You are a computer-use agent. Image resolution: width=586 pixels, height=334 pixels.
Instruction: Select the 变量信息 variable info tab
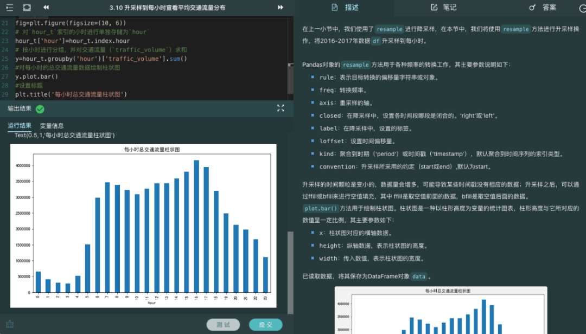[x=52, y=126]
